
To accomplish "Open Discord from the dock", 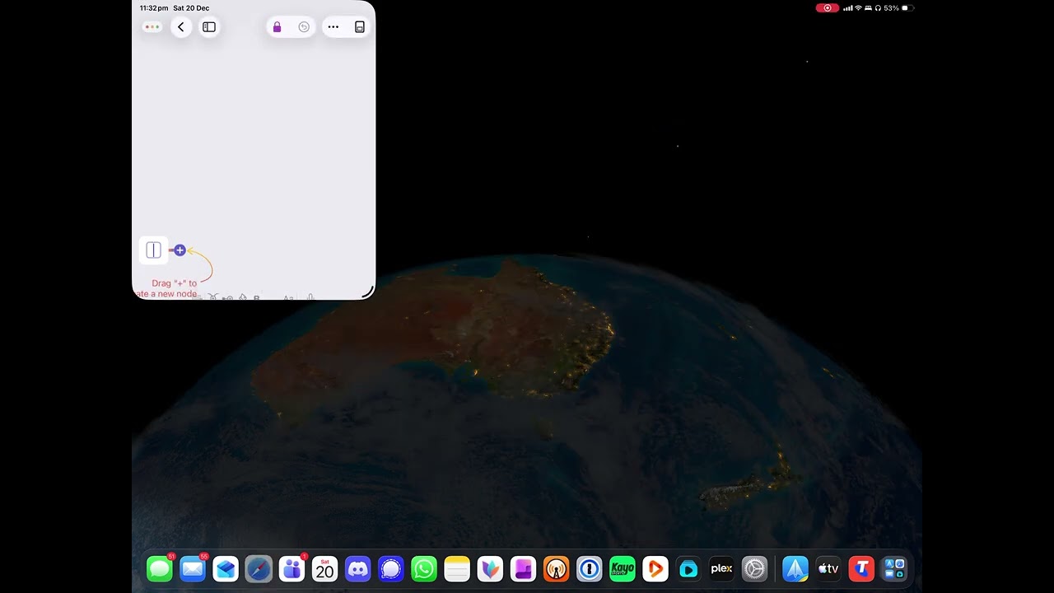I will pyautogui.click(x=357, y=569).
